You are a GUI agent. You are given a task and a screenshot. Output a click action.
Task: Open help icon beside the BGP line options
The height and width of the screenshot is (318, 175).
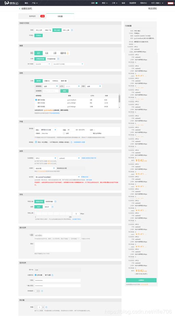pyautogui.click(x=52, y=207)
